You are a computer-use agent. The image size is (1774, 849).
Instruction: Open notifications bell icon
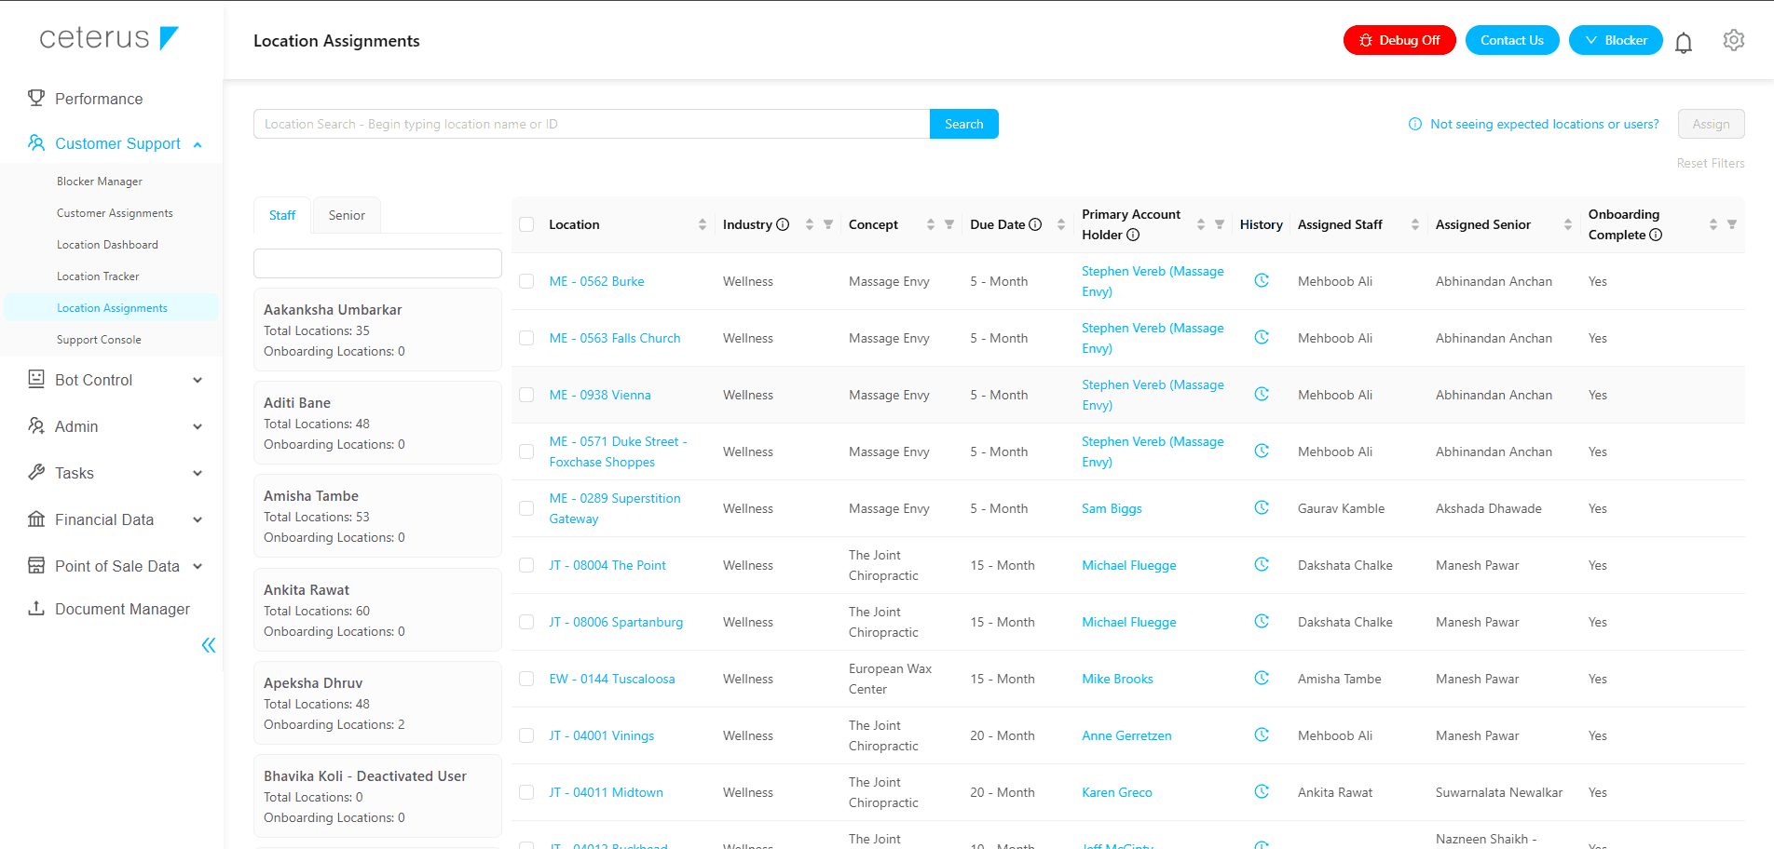pos(1684,42)
